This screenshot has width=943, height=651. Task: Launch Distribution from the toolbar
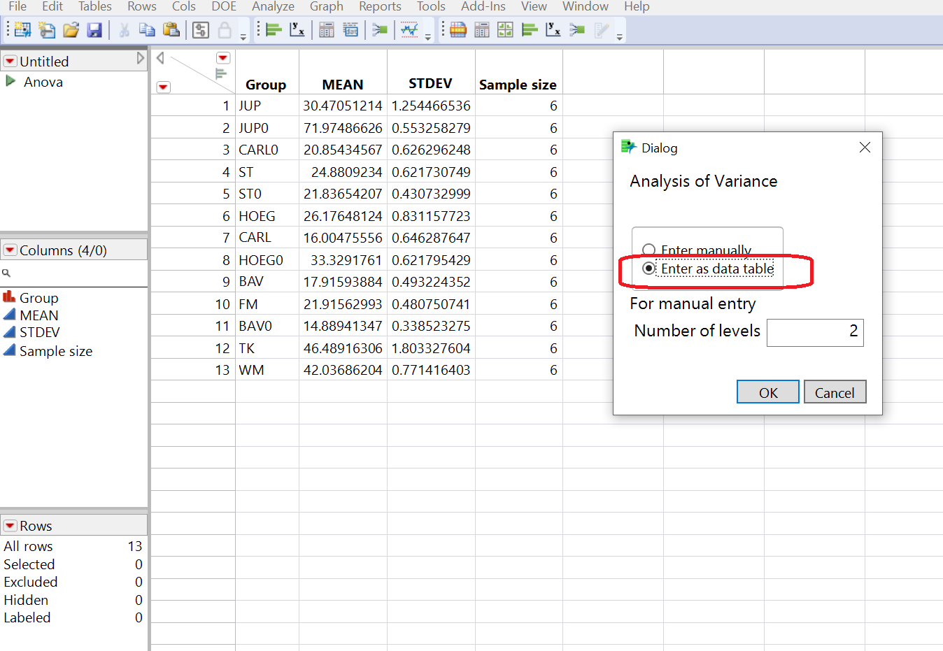coord(273,29)
